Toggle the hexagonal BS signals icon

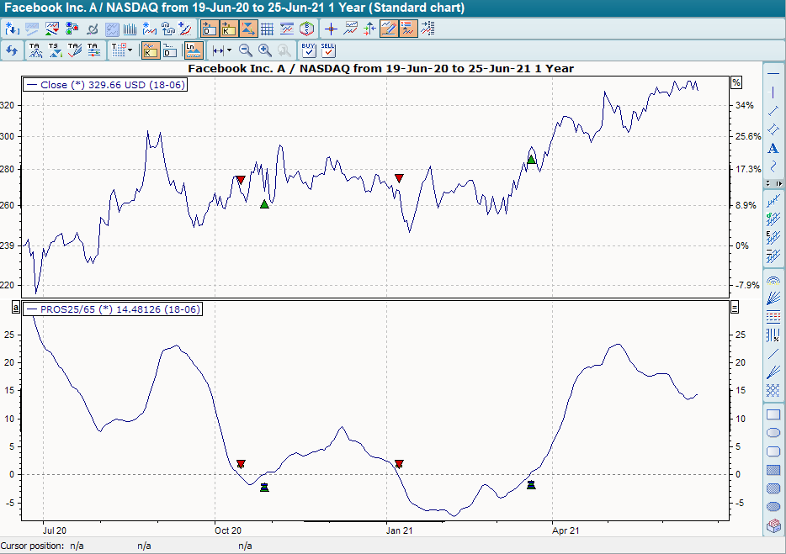[x=306, y=28]
